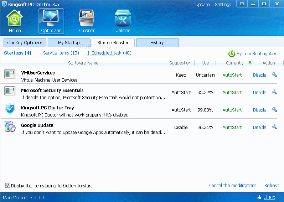Toggle Display the items being forbidden checkbox
Image resolution: width=284 pixels, height=202 pixels.
(x=7, y=186)
